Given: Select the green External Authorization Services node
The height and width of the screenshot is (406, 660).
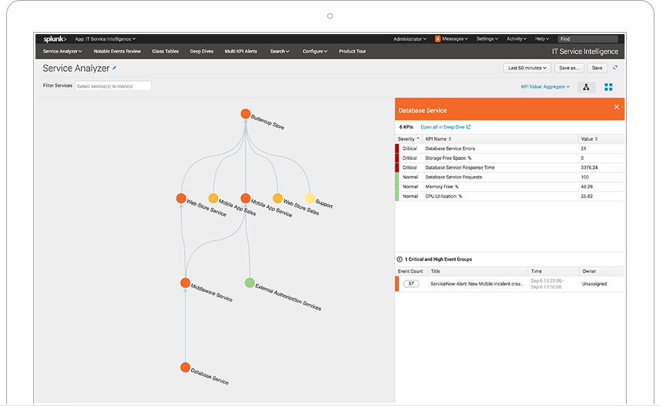Looking at the screenshot, I should pos(249,282).
